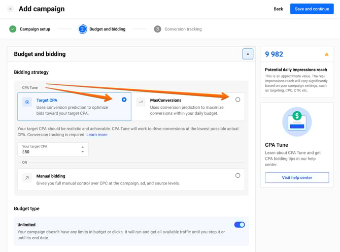Open the Conversion tracking step
340x252 pixels.
tap(183, 29)
